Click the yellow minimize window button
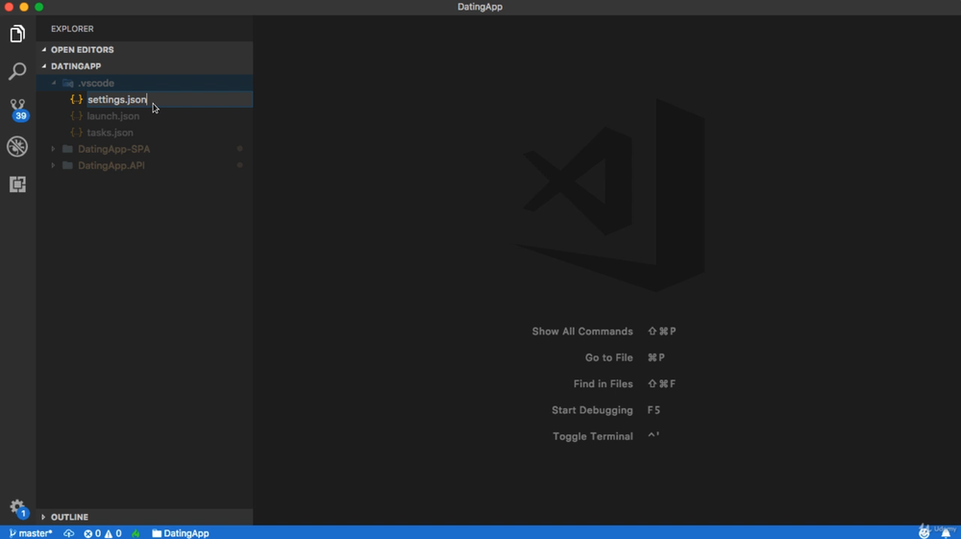 (24, 7)
